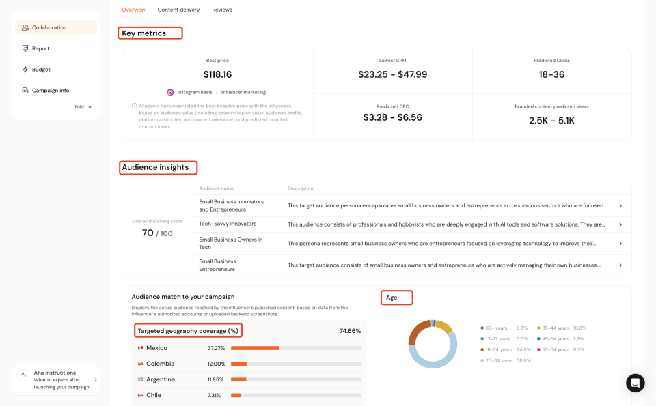656x406 pixels.
Task: Expand the Small Business Entrepreneurs row
Action: coord(620,265)
